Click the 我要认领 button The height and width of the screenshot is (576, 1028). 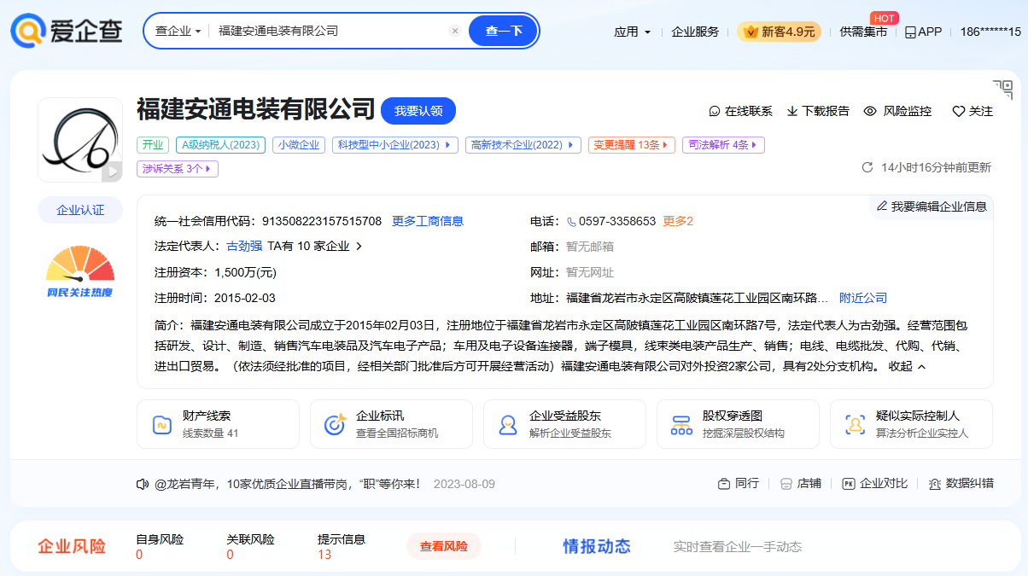point(418,111)
